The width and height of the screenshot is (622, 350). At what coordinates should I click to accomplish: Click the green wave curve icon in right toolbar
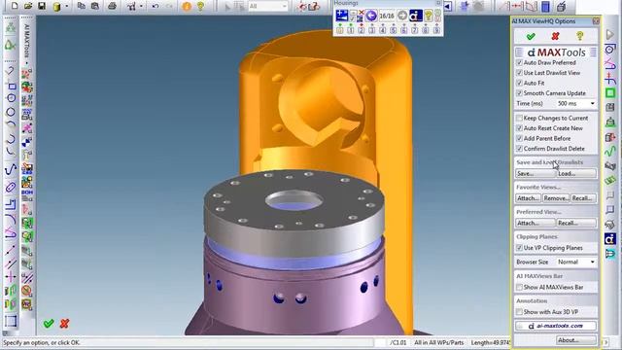[x=610, y=152]
